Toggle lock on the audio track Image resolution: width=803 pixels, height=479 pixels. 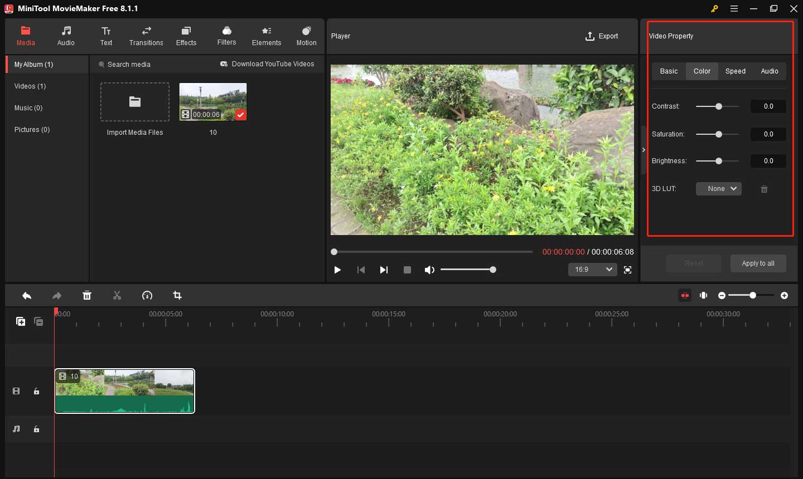pyautogui.click(x=36, y=429)
